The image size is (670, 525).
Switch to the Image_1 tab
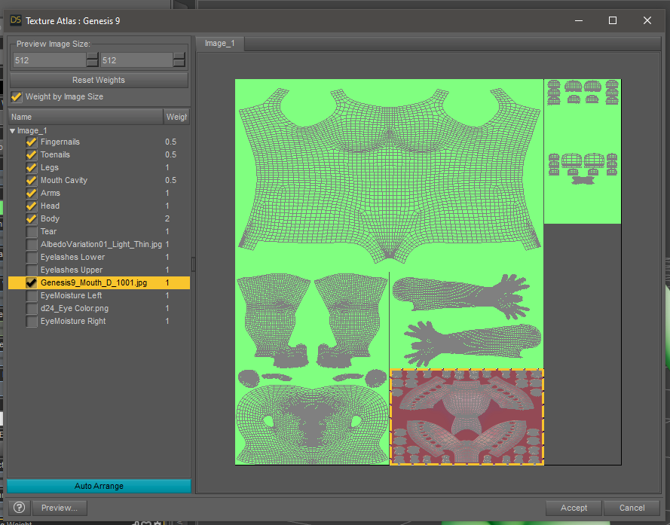tap(219, 43)
